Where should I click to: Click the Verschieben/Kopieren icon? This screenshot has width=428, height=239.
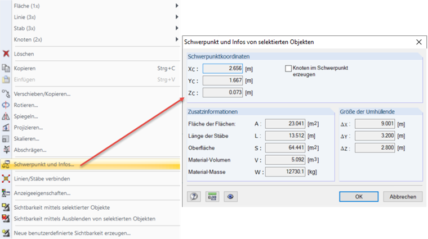coord(6,94)
